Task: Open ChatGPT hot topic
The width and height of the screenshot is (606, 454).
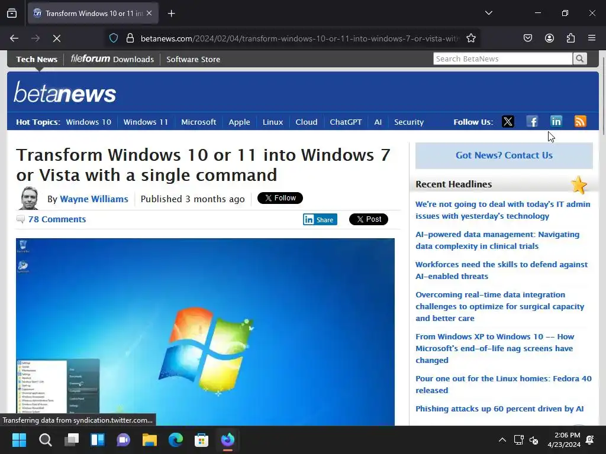Action: (x=346, y=122)
